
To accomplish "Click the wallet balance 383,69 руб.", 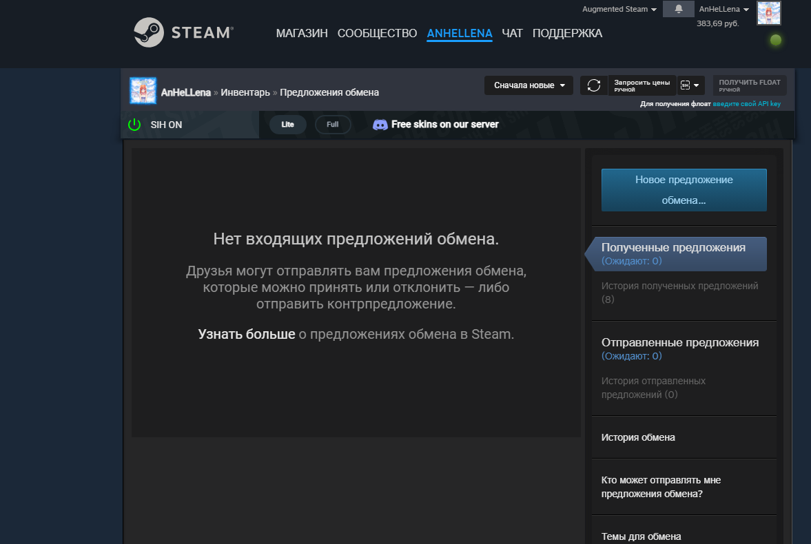I will click(717, 24).
